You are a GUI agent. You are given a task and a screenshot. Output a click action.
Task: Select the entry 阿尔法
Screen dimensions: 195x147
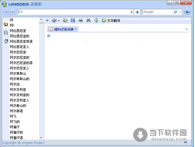[15, 84]
